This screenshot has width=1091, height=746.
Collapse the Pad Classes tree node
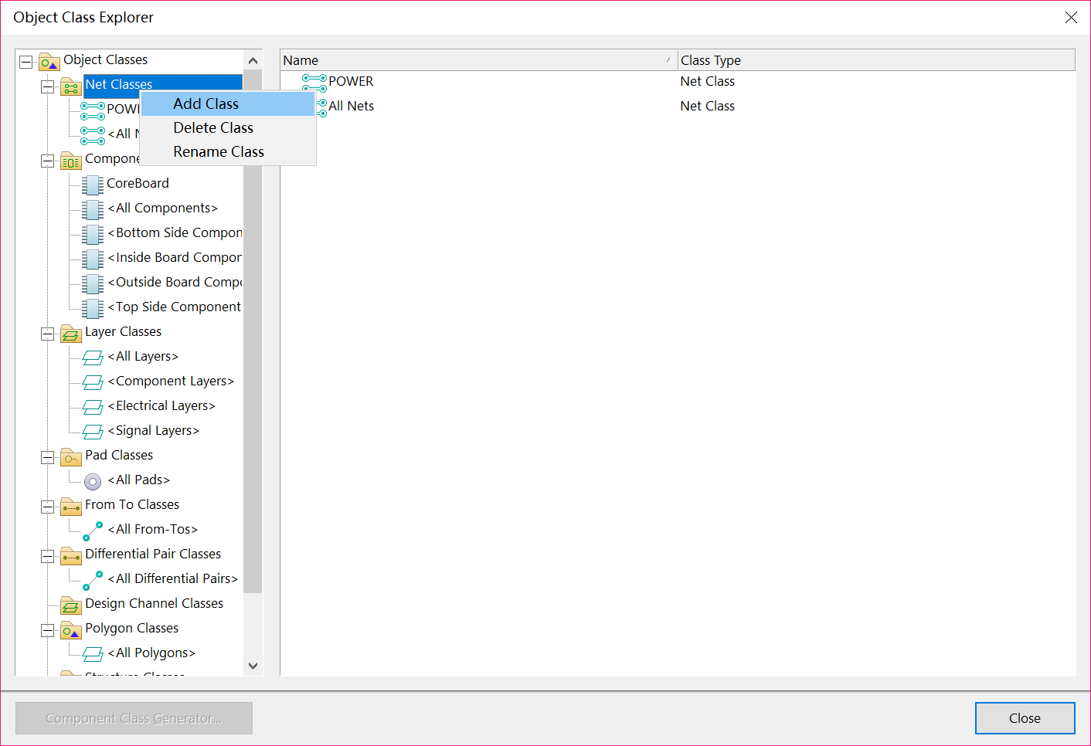[48, 457]
